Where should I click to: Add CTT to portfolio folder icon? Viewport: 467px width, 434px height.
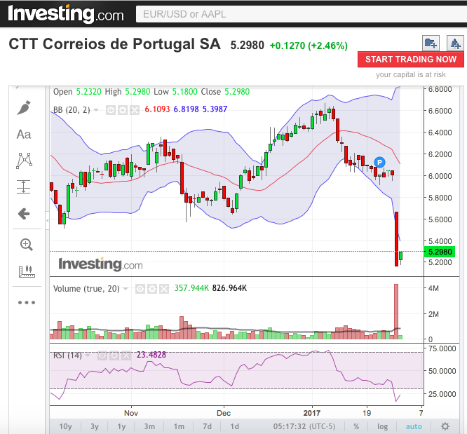[x=431, y=43]
